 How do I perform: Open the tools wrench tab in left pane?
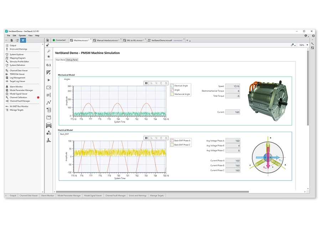click(x=23, y=40)
